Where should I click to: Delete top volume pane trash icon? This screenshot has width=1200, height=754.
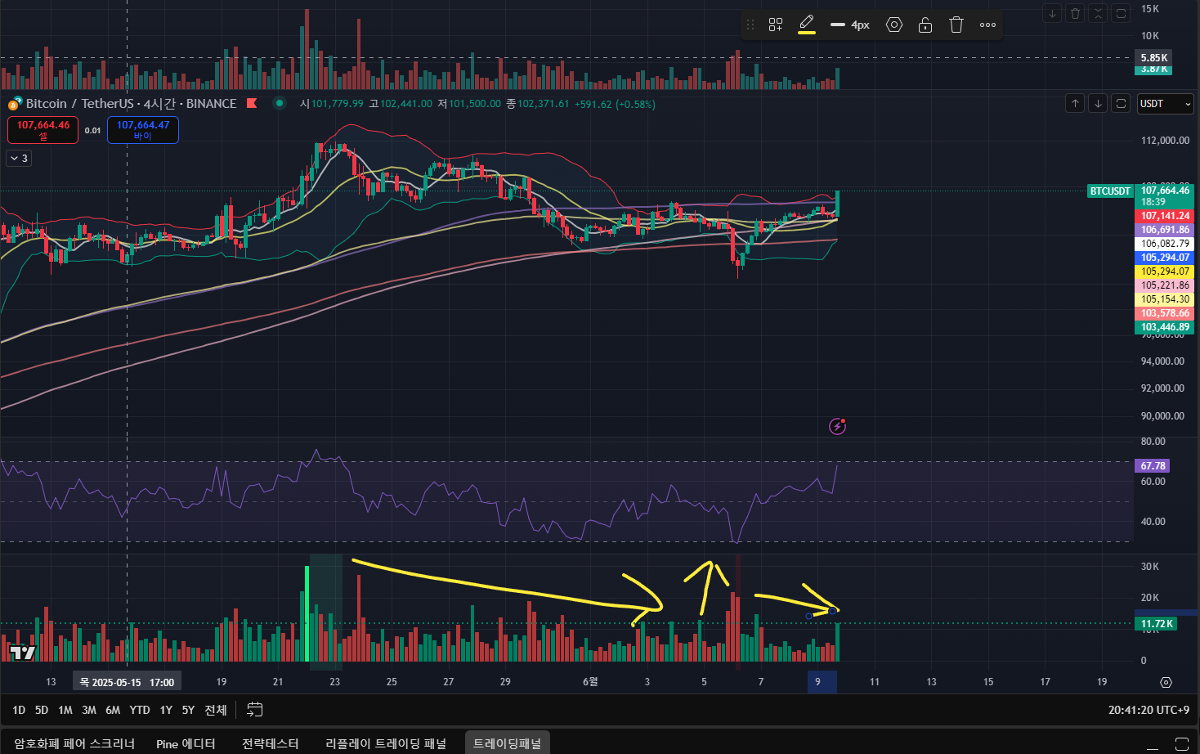click(1076, 13)
